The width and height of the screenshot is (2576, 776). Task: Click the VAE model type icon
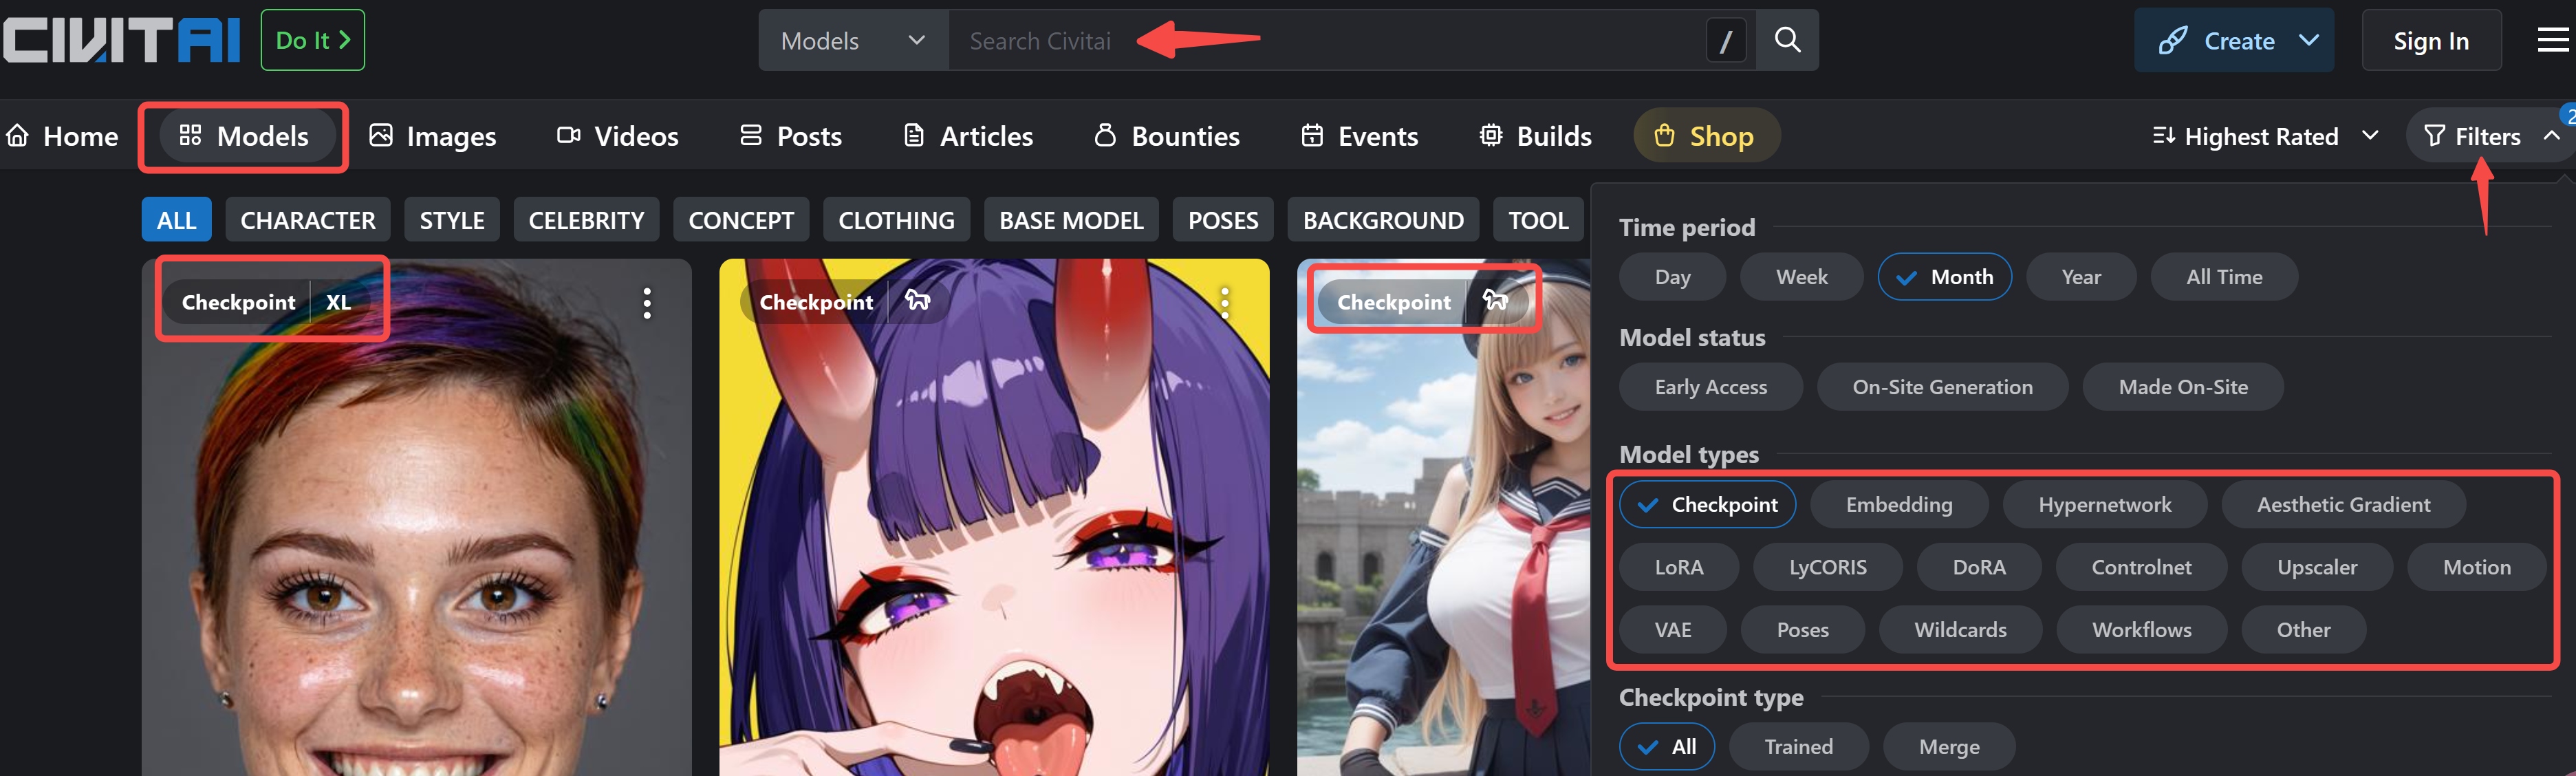(x=1672, y=628)
